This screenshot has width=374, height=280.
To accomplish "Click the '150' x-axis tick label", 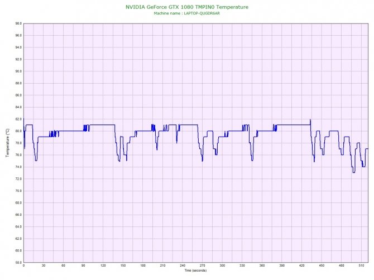I will (x=123, y=265).
